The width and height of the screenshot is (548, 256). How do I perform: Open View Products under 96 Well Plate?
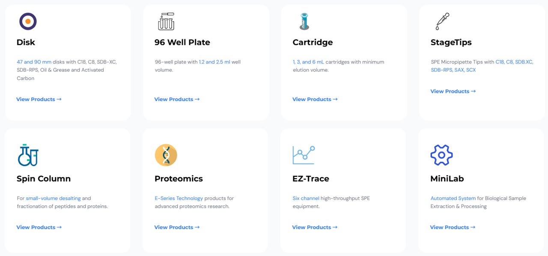[177, 99]
